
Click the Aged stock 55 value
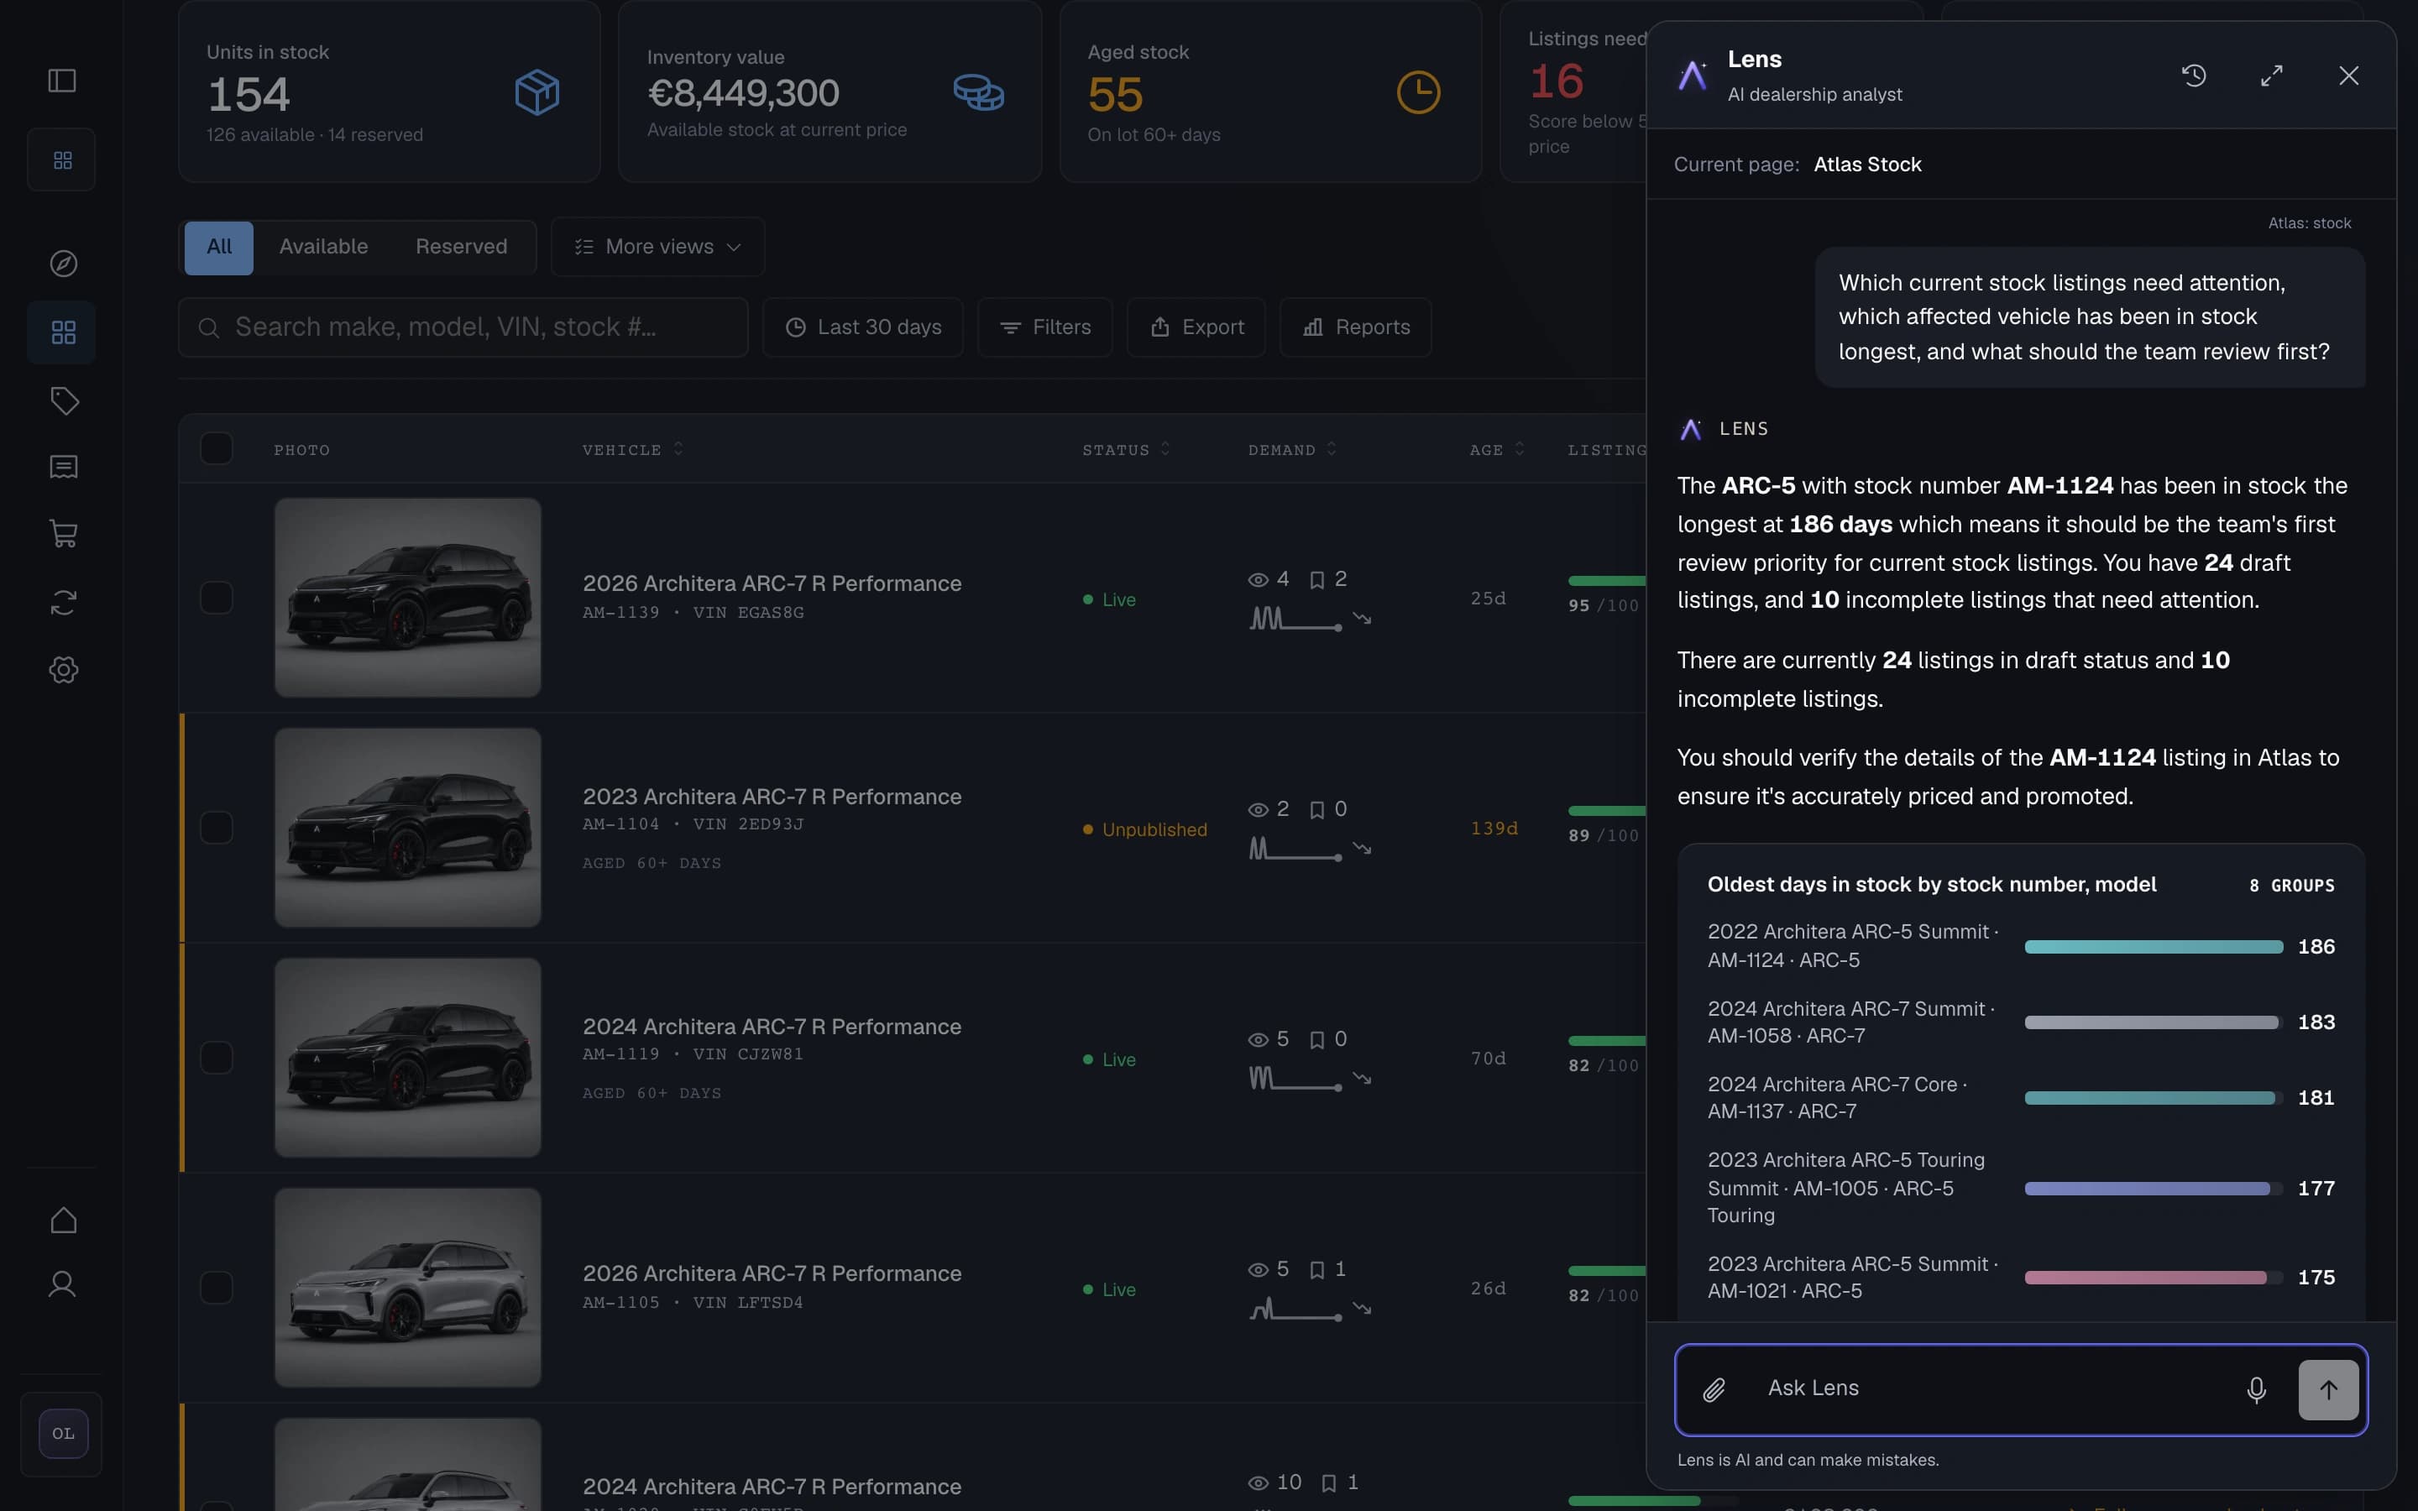click(1115, 96)
